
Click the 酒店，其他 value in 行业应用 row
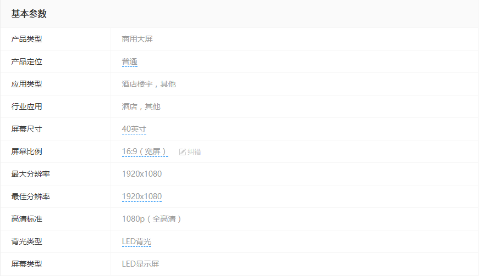[141, 107]
